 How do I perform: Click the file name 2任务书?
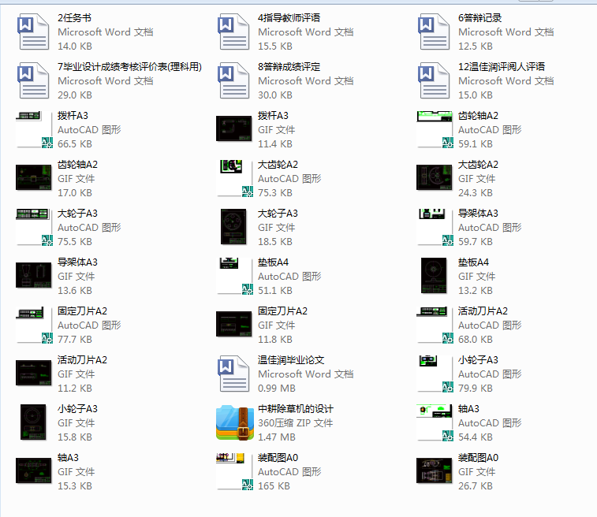point(74,18)
